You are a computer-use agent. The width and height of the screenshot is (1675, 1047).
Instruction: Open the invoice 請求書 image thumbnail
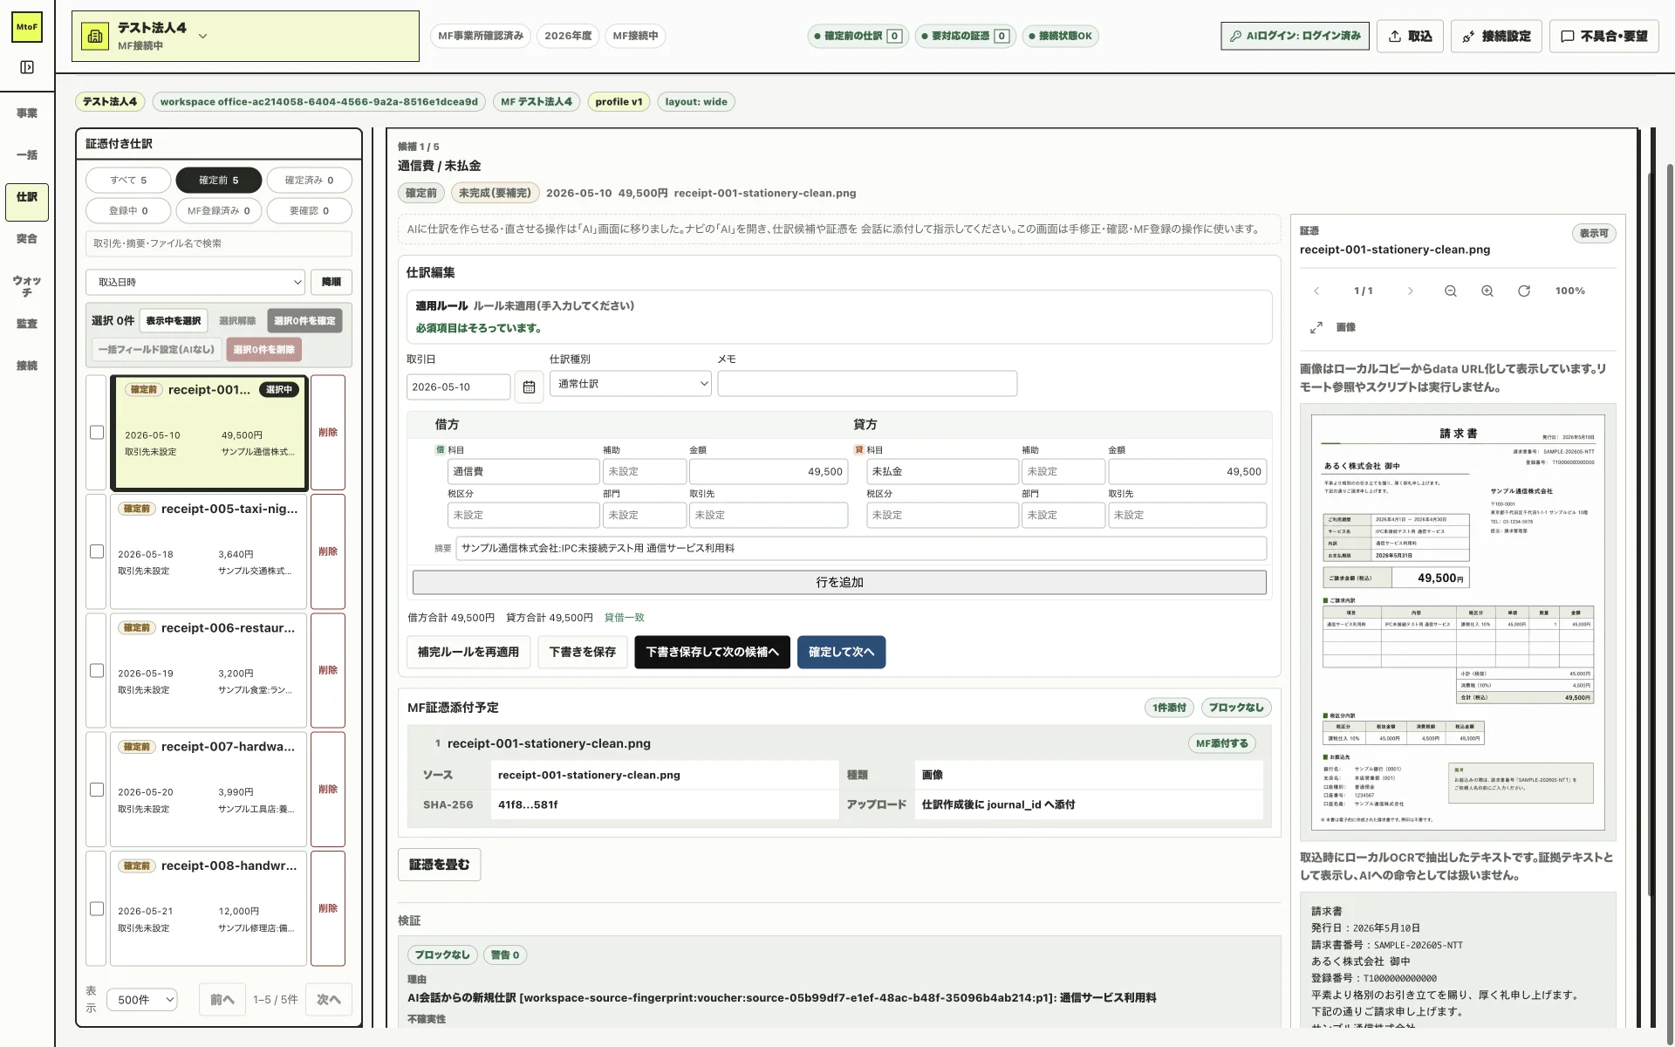[x=1458, y=622]
